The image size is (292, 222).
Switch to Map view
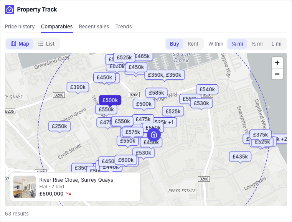pos(20,44)
